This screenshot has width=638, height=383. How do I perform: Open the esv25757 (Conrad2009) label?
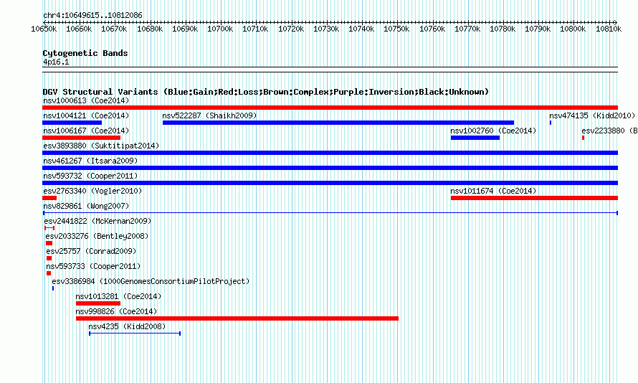(92, 251)
